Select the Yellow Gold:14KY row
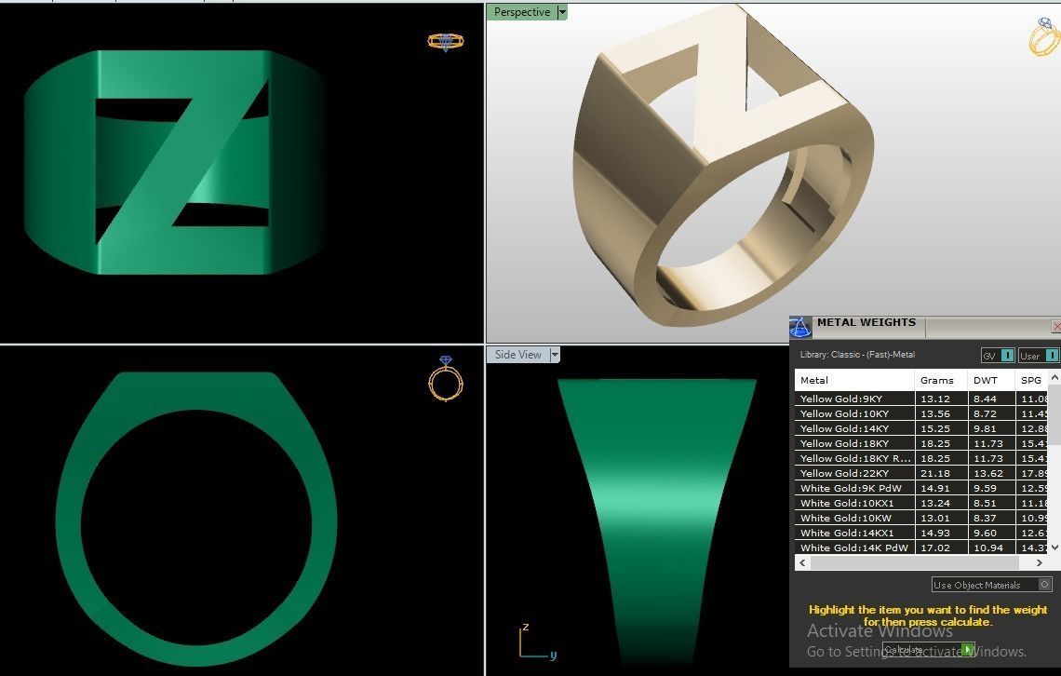 [x=921, y=428]
